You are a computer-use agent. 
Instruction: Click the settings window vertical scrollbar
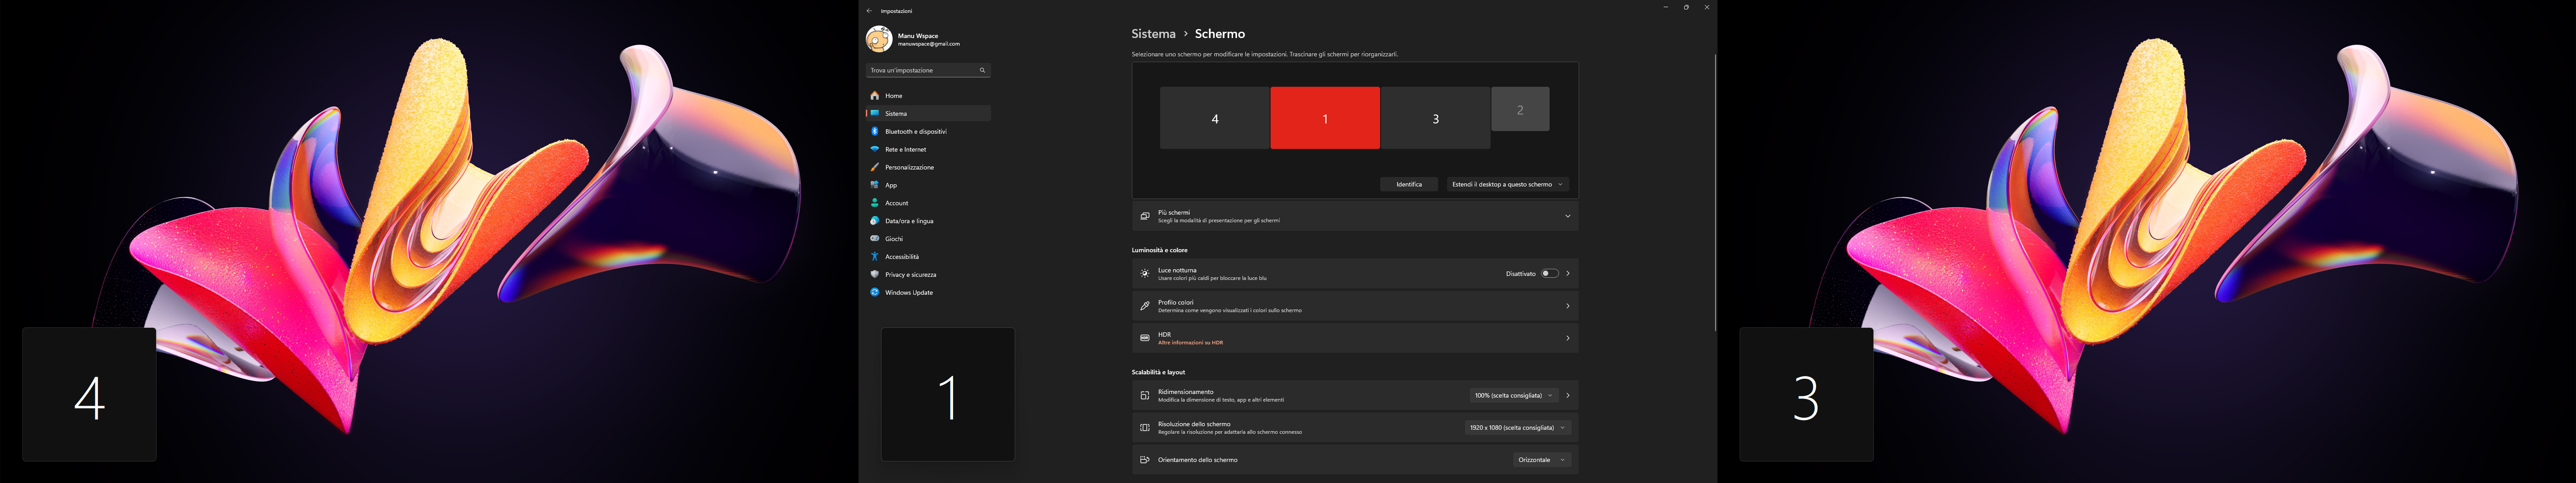1715,192
